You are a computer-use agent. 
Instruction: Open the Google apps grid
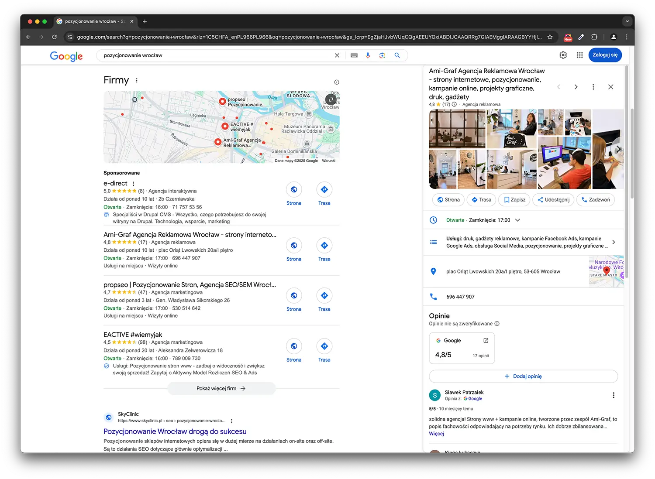(x=579, y=55)
